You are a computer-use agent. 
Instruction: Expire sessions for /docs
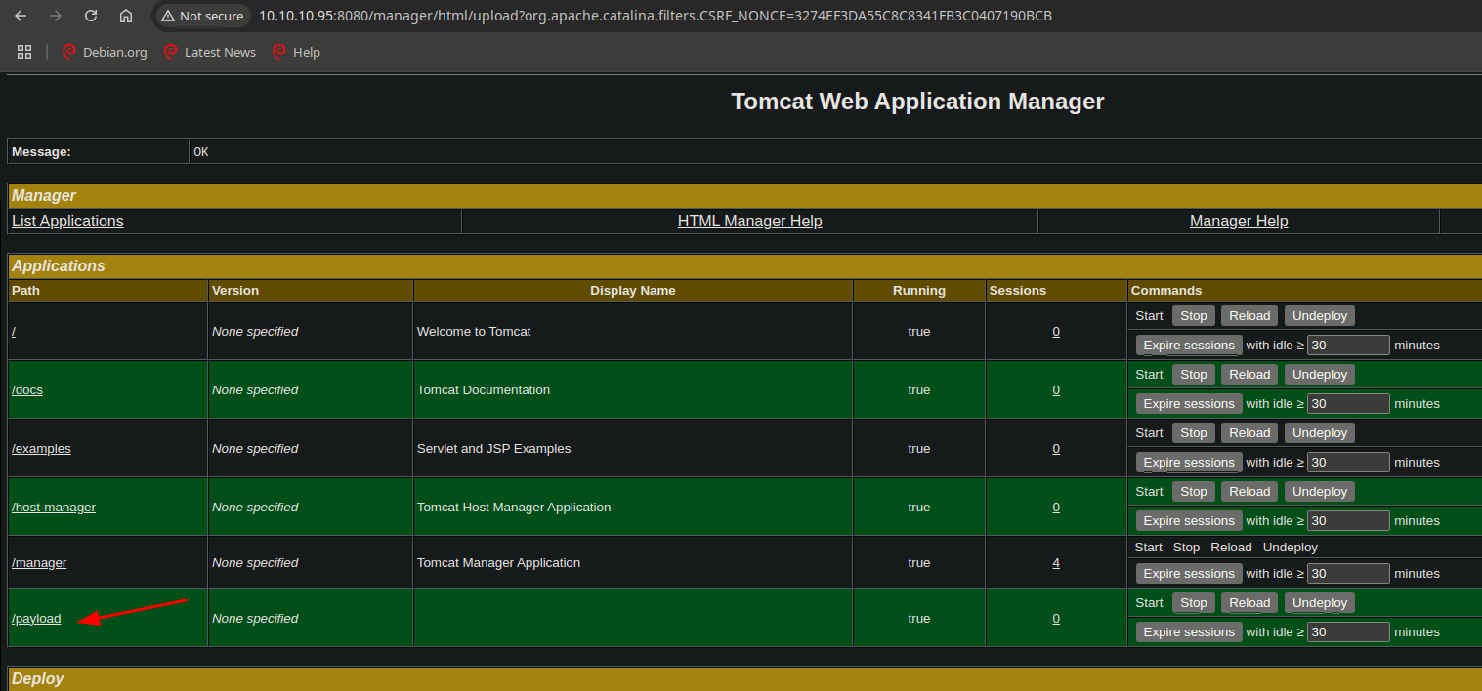tap(1189, 403)
